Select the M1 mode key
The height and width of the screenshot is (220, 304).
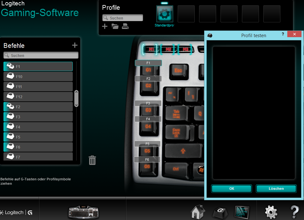coord(151,49)
